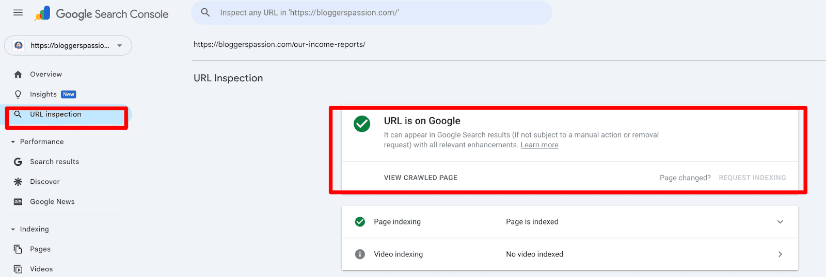Click the Video indexing info icon
The width and height of the screenshot is (826, 277).
coord(360,254)
